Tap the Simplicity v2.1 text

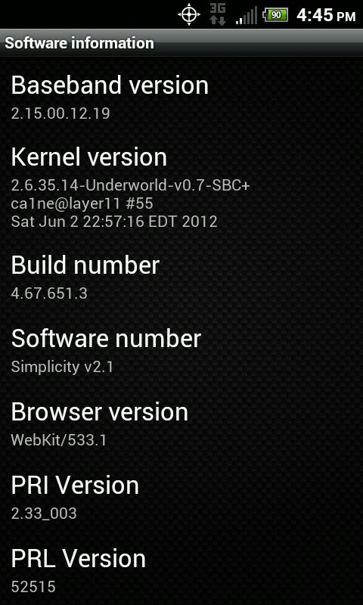click(63, 367)
